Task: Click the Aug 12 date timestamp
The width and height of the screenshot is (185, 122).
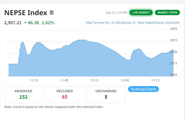Action: 110,12
